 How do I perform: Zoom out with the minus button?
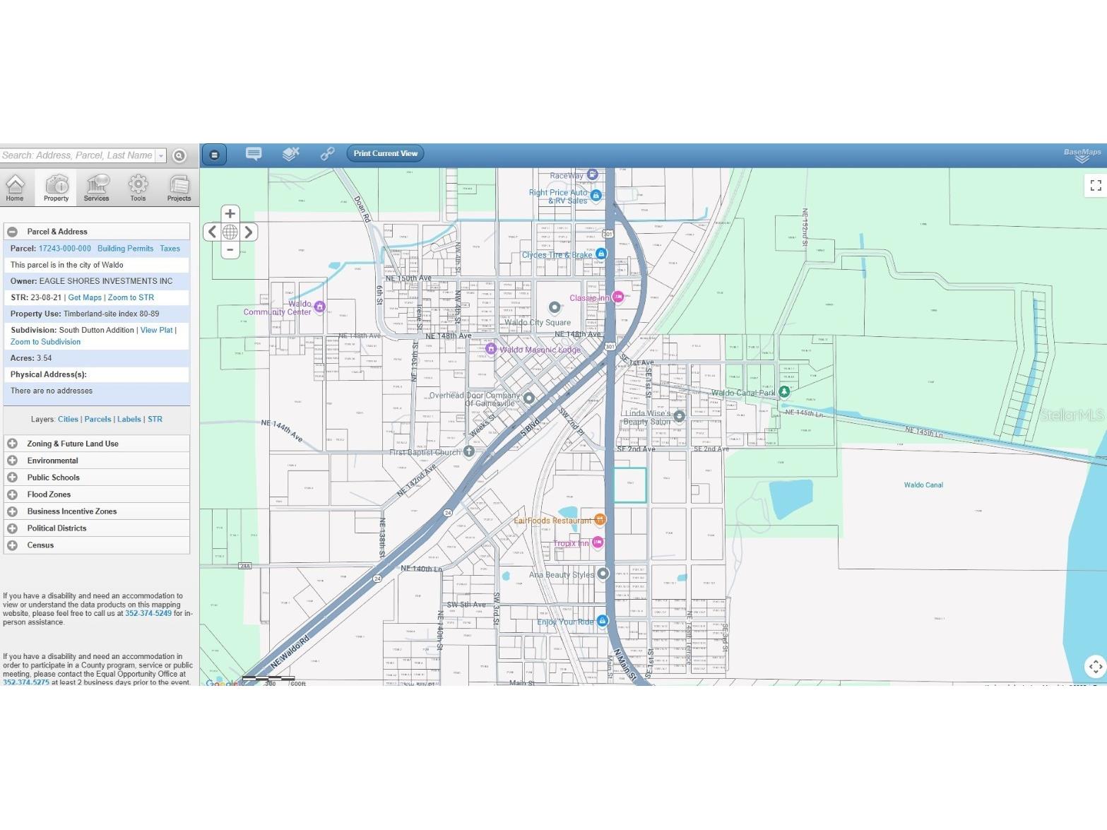coord(230,249)
